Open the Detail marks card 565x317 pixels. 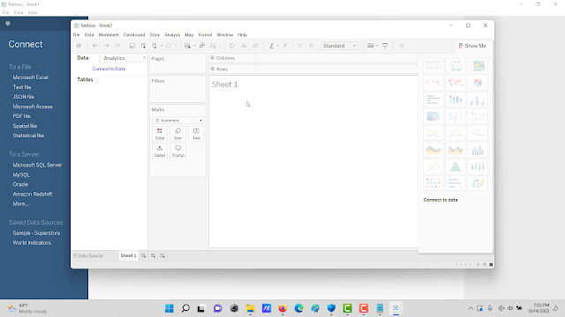tap(160, 151)
